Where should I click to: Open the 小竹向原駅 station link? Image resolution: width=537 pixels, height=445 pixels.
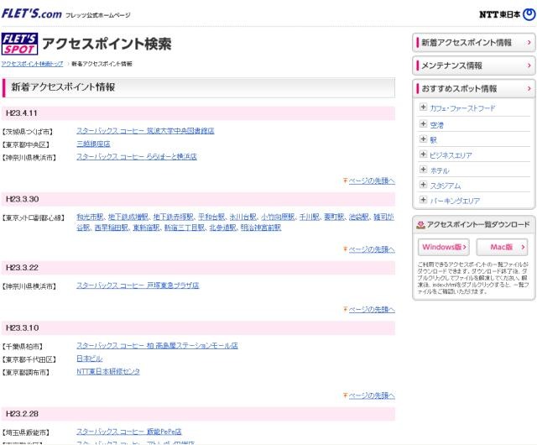coord(278,217)
